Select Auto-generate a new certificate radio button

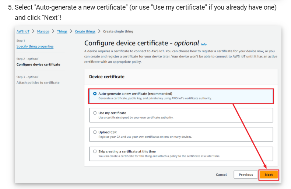click(95, 94)
